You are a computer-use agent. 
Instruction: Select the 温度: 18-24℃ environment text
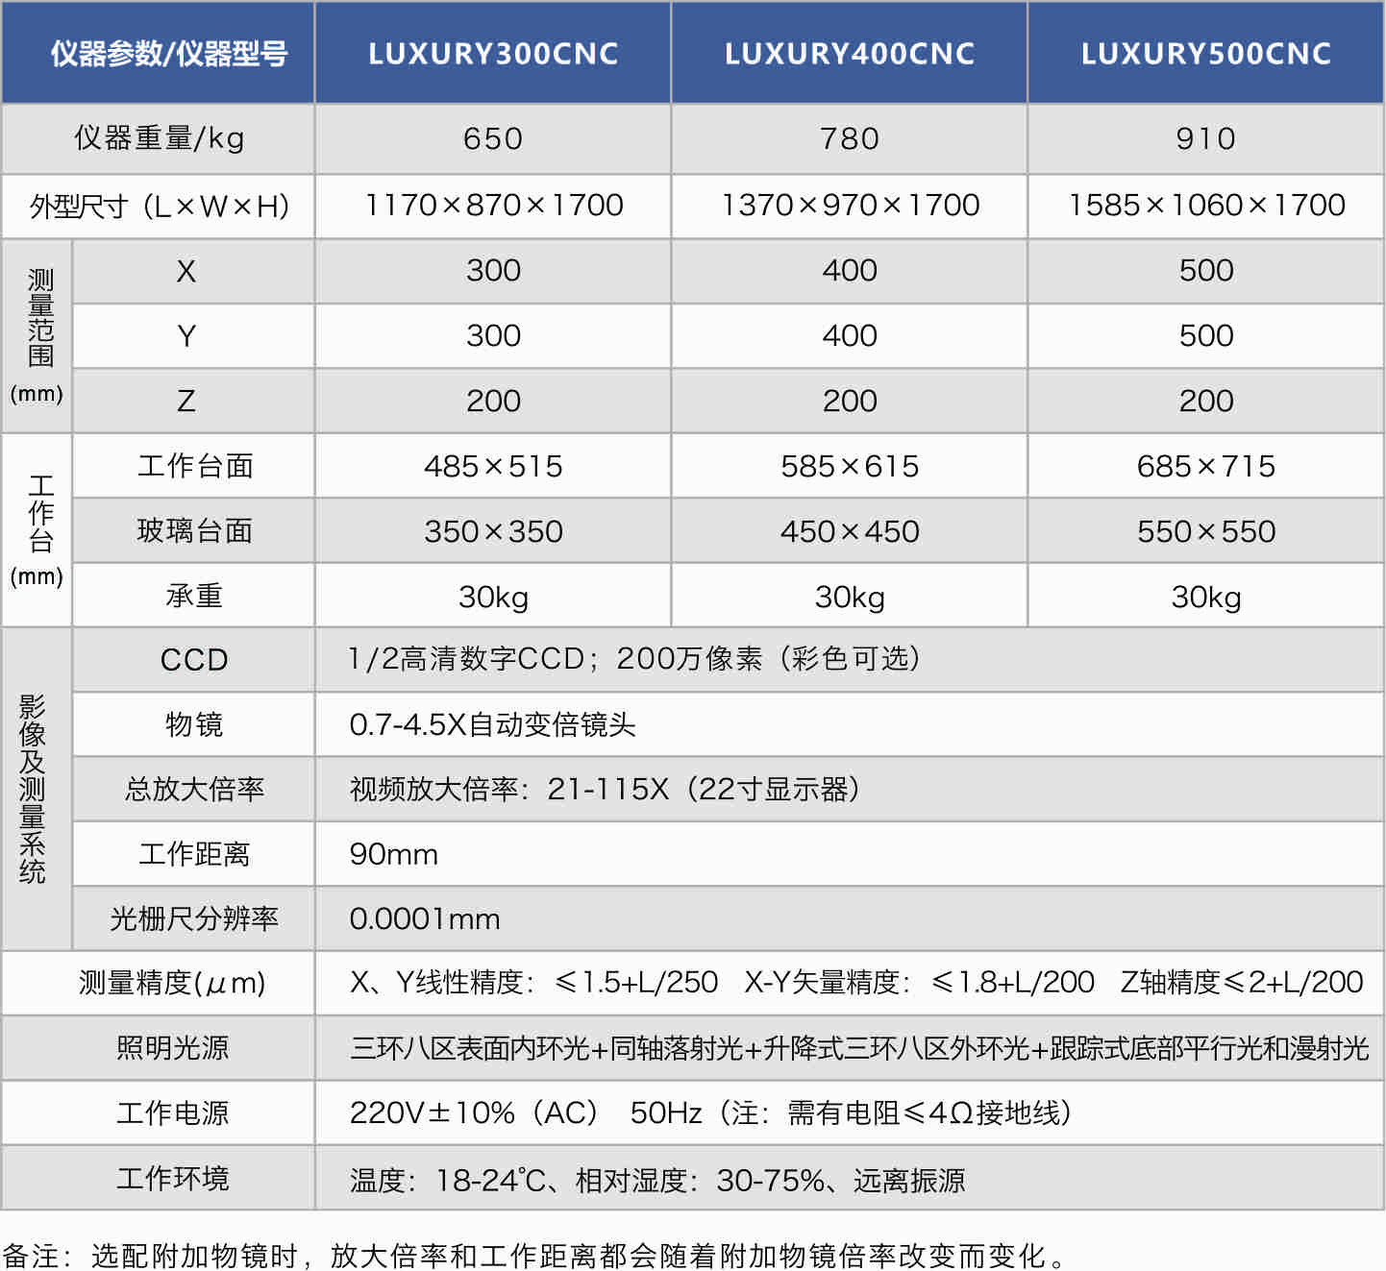click(x=657, y=1180)
